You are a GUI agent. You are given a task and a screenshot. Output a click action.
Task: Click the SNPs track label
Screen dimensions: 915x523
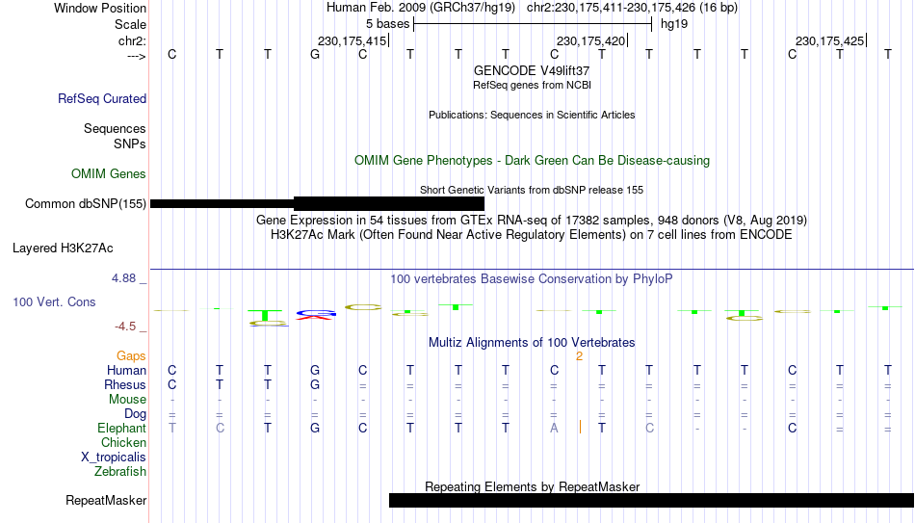pyautogui.click(x=130, y=144)
